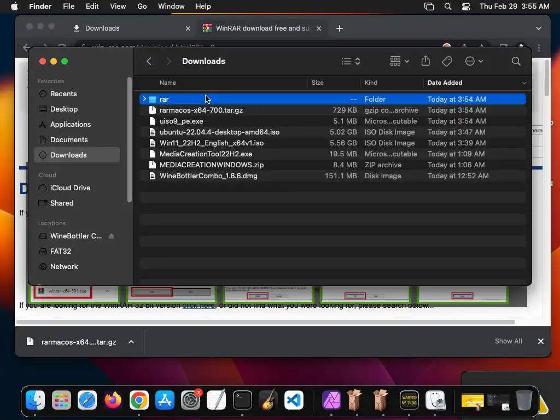The image size is (560, 420).
Task: Open Control Center in menu bar
Action: 466,7
